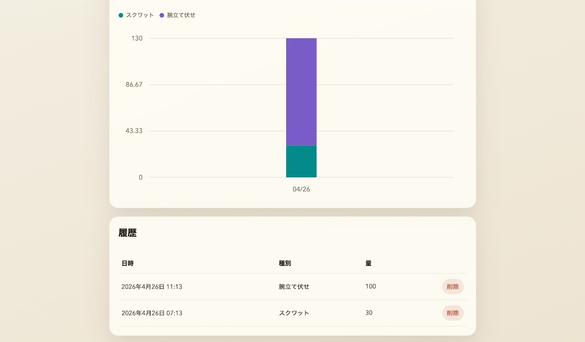Select the 07:13 date cell in history
Viewport: 585px width, 342px height.
coord(152,313)
